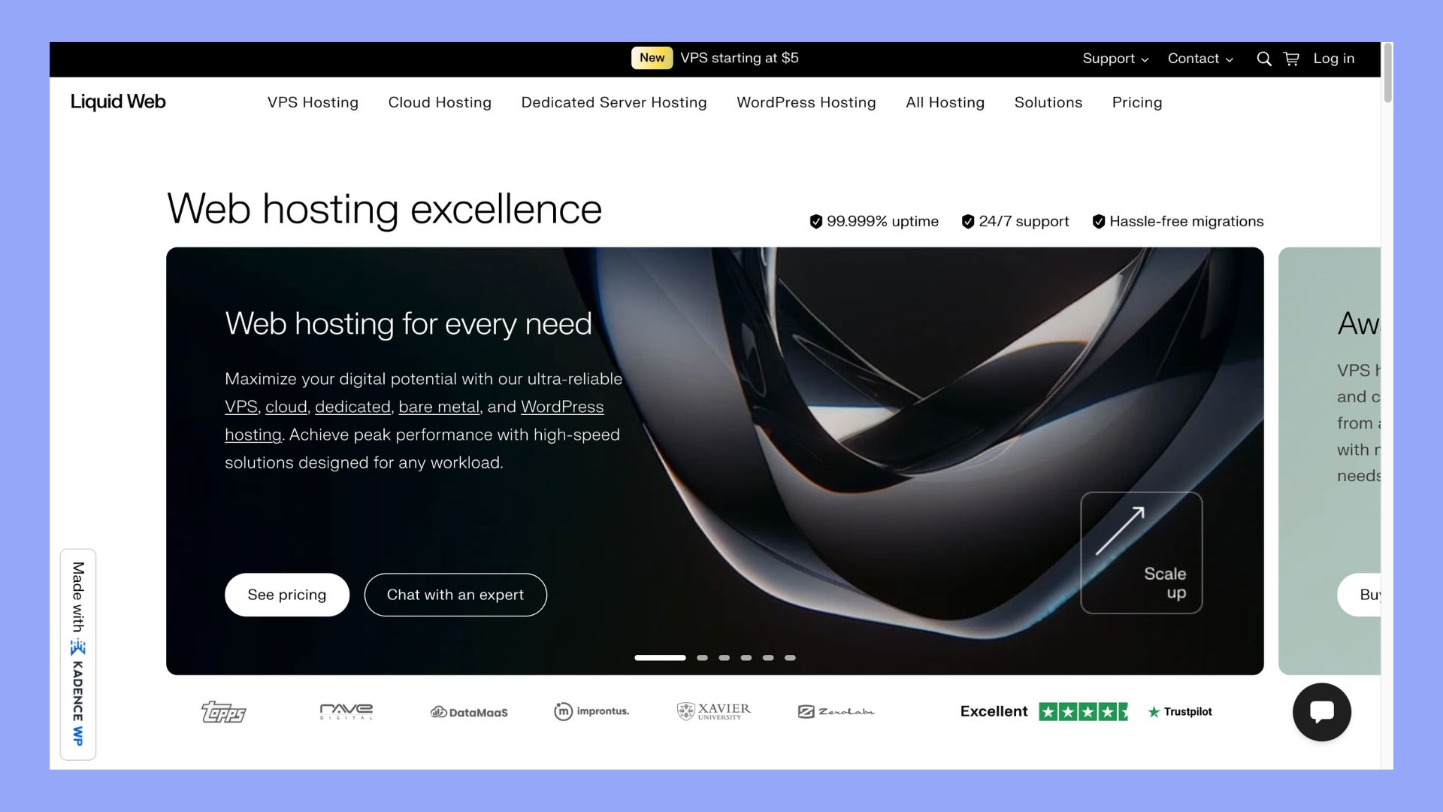The width and height of the screenshot is (1443, 812).
Task: Open the search icon
Action: coord(1264,59)
